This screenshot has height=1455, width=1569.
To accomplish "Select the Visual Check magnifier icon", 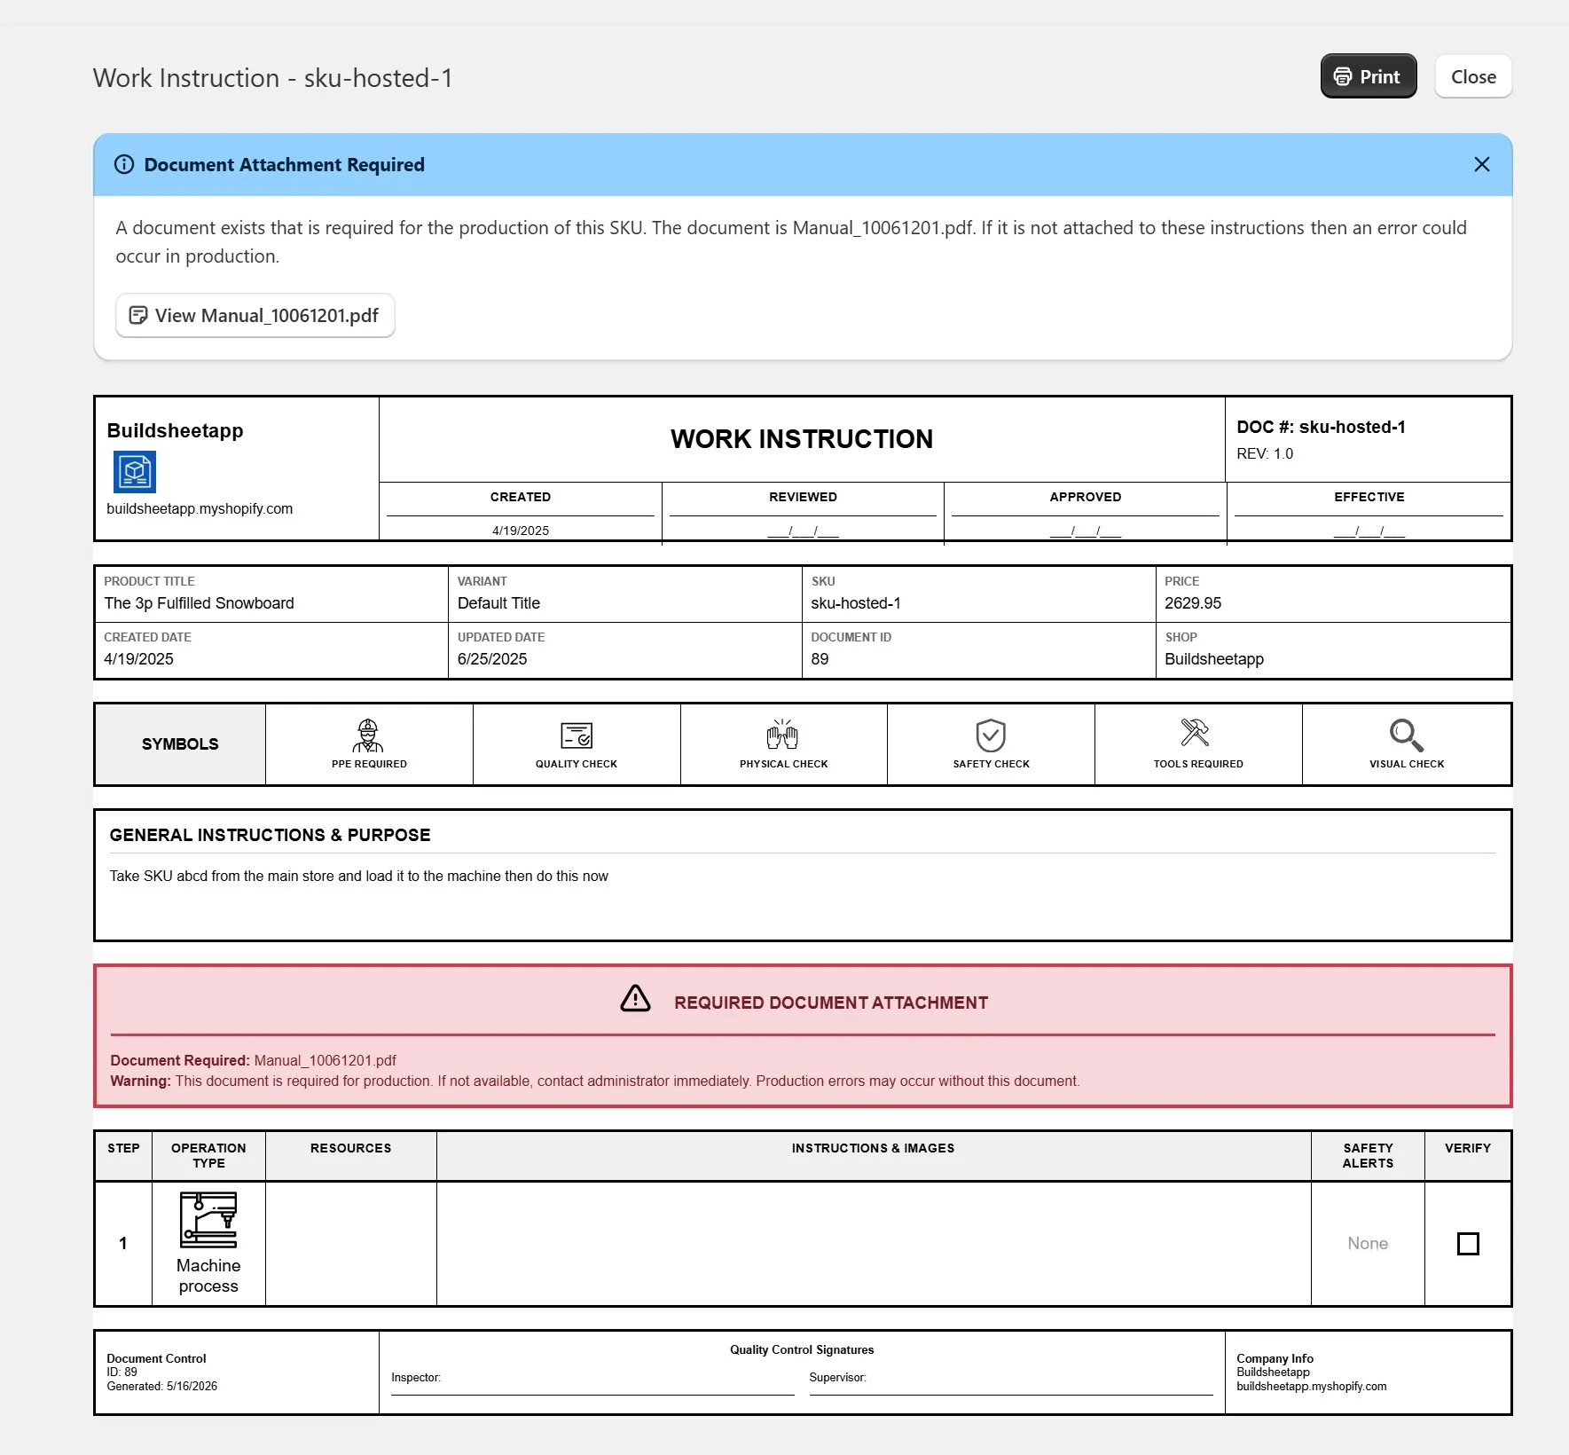I will pyautogui.click(x=1407, y=735).
